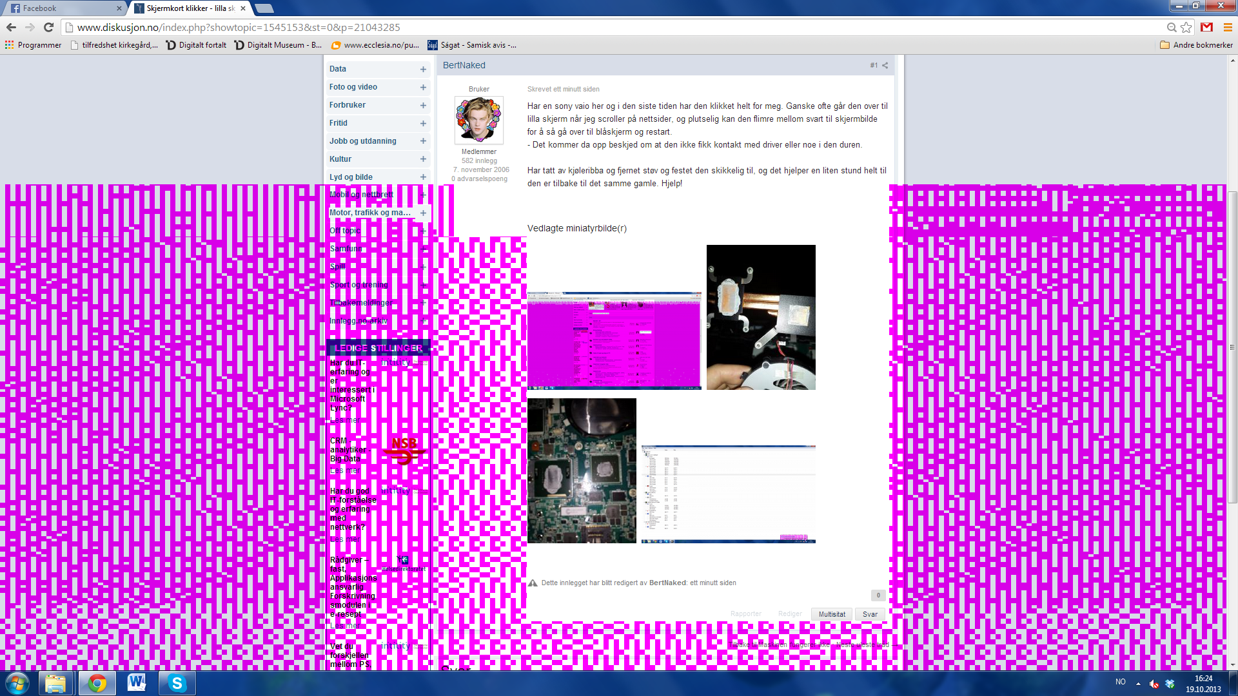1238x696 pixels.
Task: Expand the Data category
Action: (423, 69)
